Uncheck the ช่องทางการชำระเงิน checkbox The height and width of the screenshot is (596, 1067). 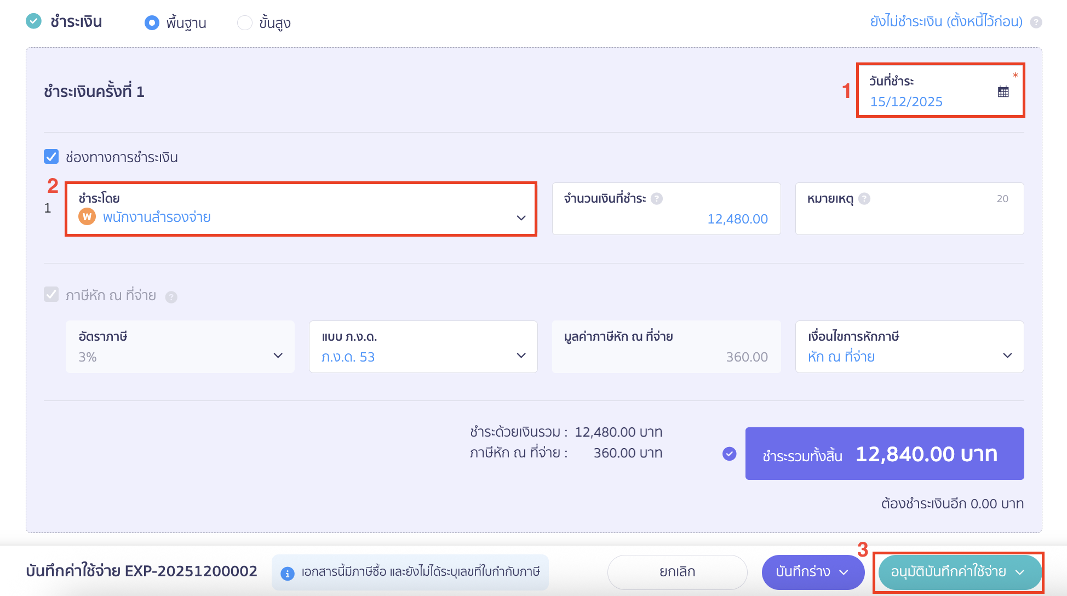click(x=51, y=157)
